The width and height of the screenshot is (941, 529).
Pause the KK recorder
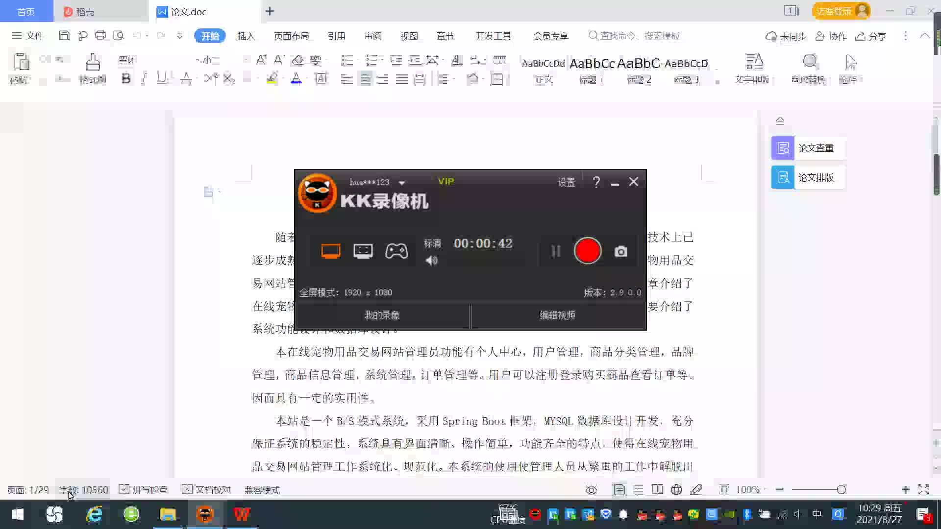(555, 251)
